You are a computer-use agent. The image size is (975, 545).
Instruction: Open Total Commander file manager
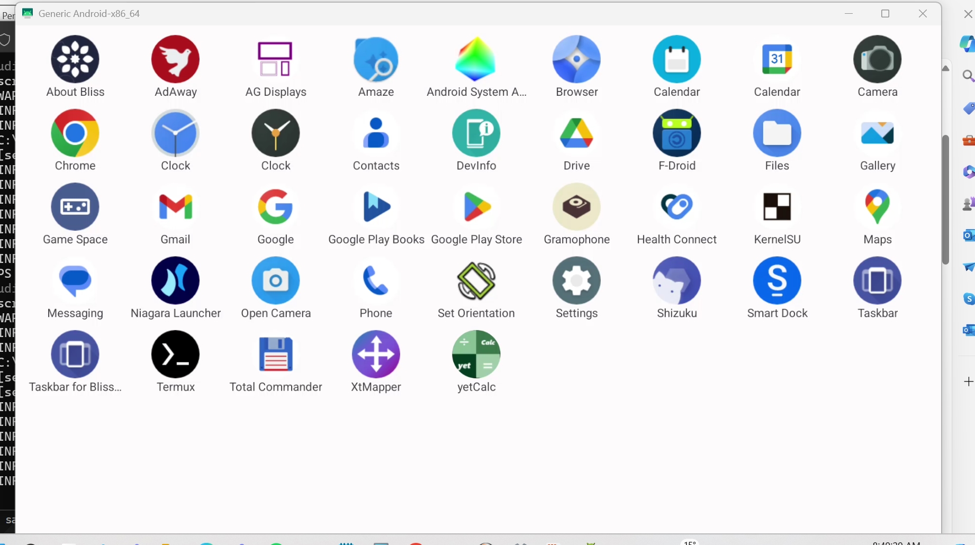275,355
